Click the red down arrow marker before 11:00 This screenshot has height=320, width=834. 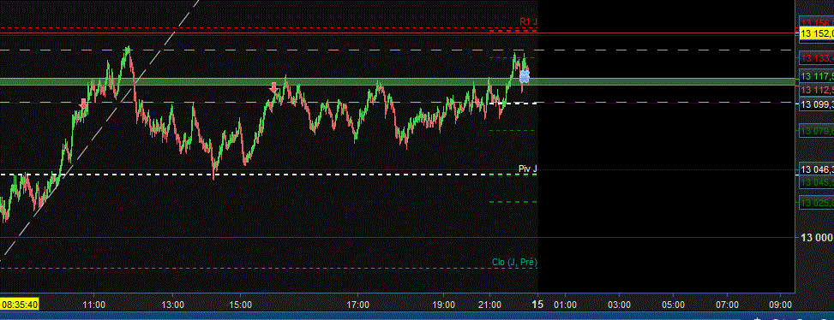tap(83, 104)
